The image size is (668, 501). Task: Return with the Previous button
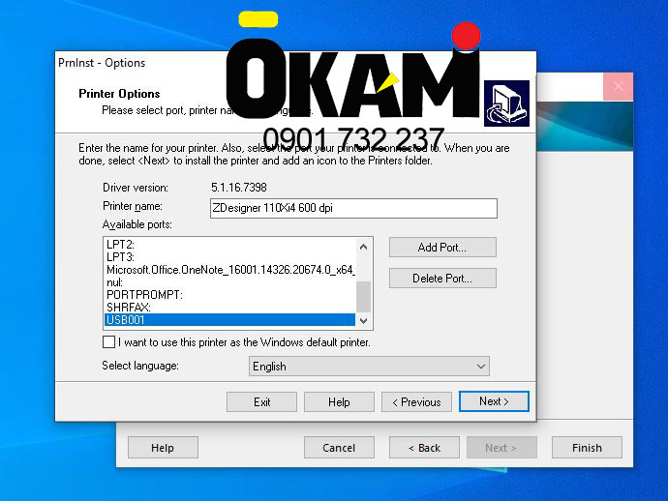416,402
